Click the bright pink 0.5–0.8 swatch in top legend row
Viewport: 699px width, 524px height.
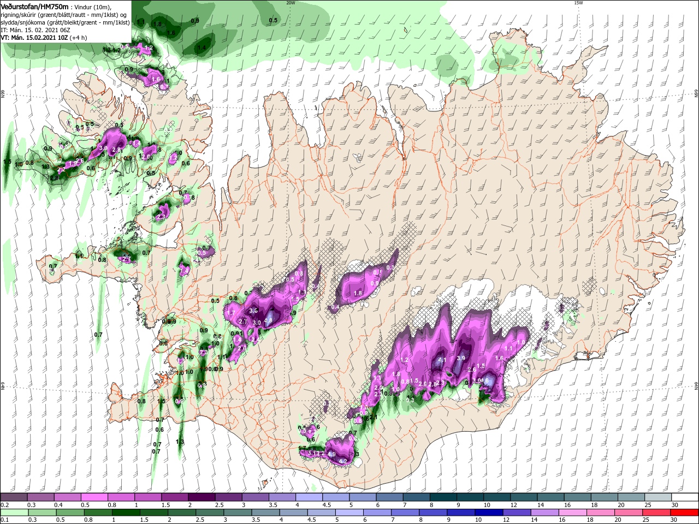click(94, 497)
